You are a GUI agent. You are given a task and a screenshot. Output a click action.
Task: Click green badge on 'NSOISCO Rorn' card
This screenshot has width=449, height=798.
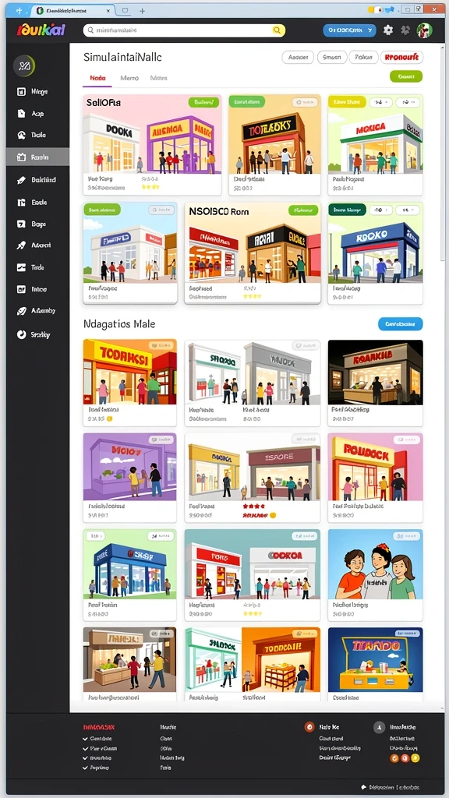(303, 210)
